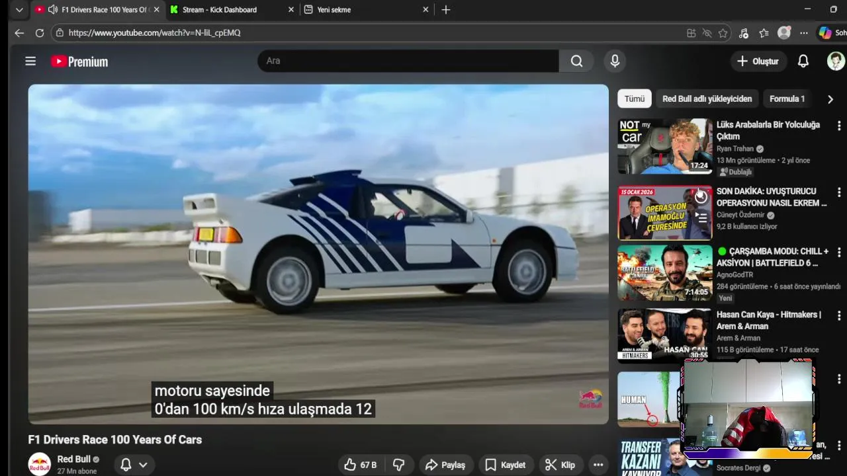Dislike the video with thumbs down

coord(398,465)
